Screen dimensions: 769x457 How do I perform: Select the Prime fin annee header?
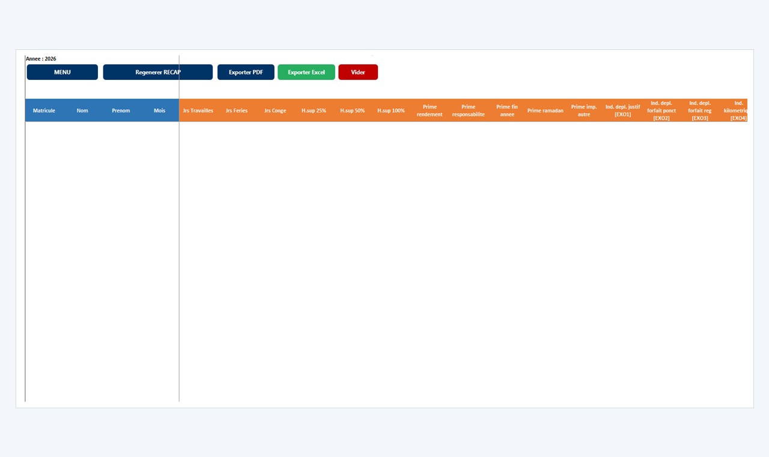(507, 111)
